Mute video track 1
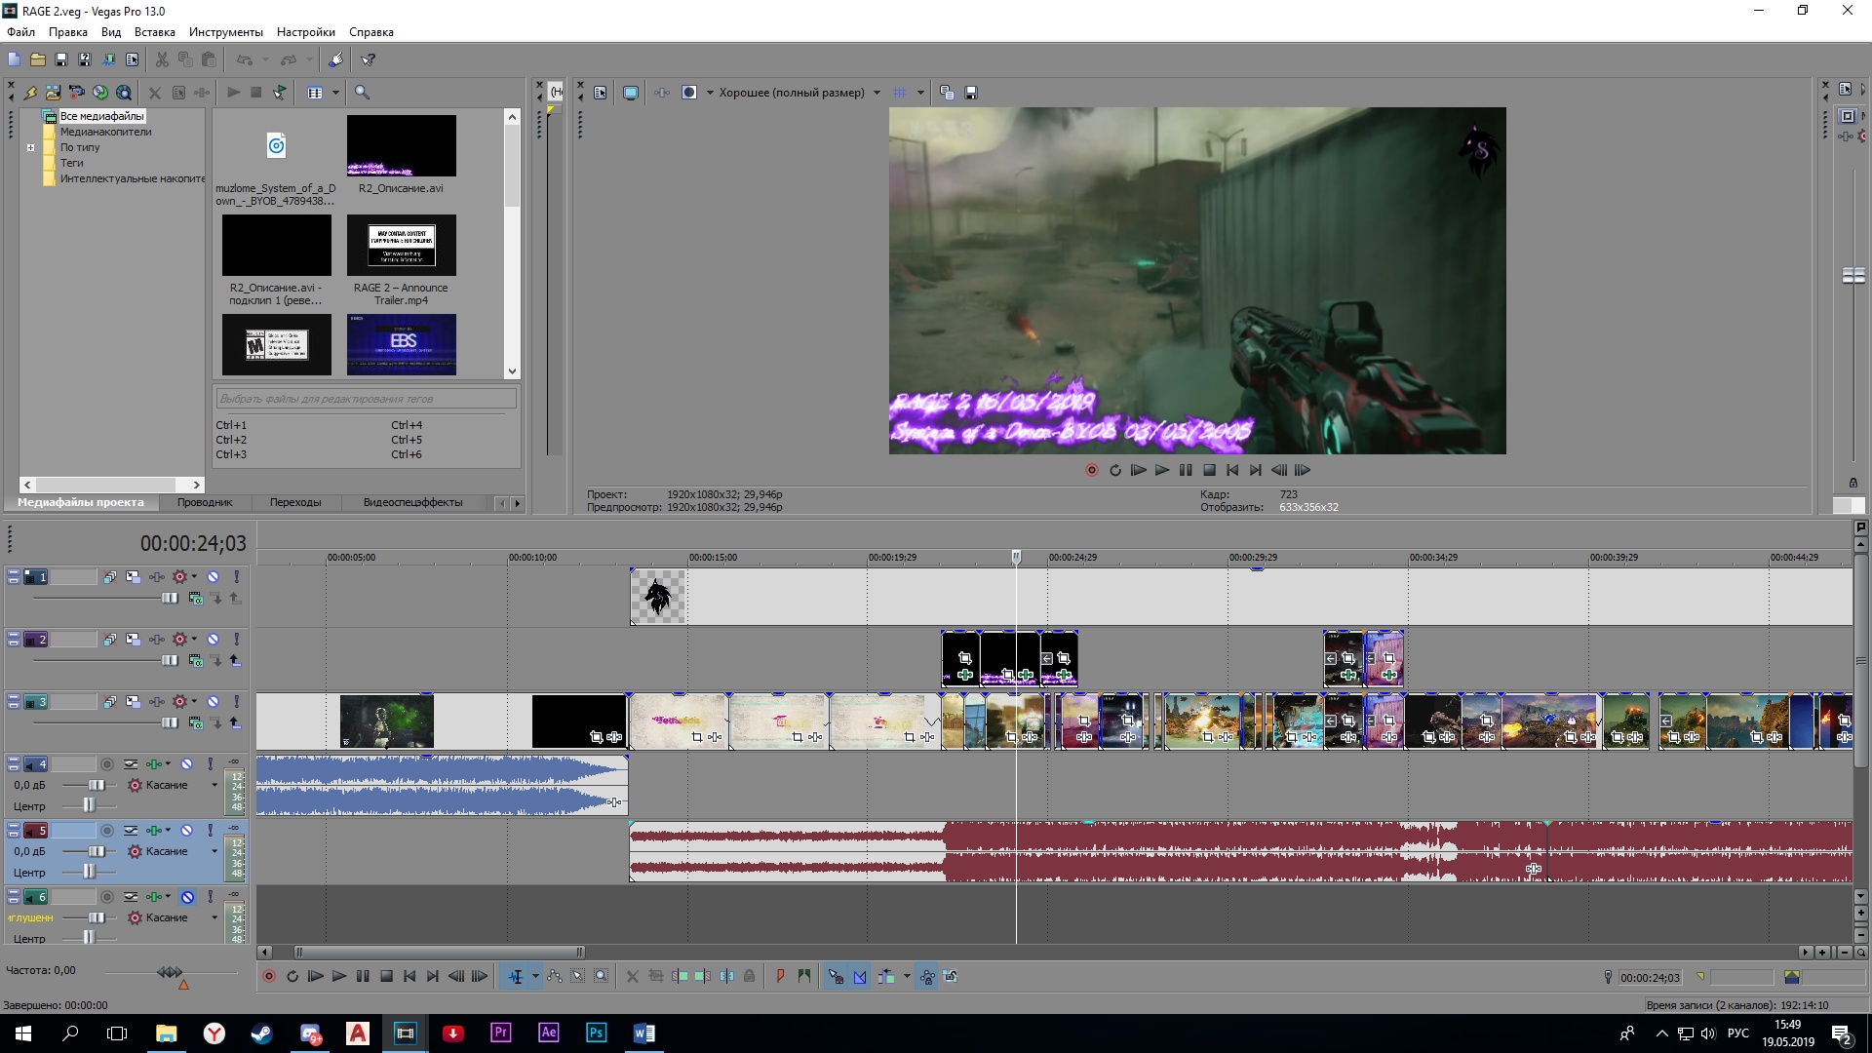Screen dimensions: 1872x1053 pos(213,577)
